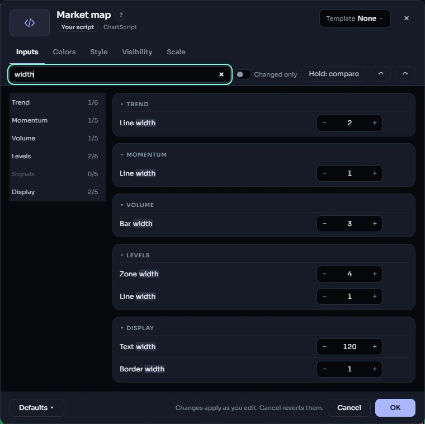Image resolution: width=425 pixels, height=424 pixels.
Task: Collapse the TREND section
Action: [x=135, y=104]
